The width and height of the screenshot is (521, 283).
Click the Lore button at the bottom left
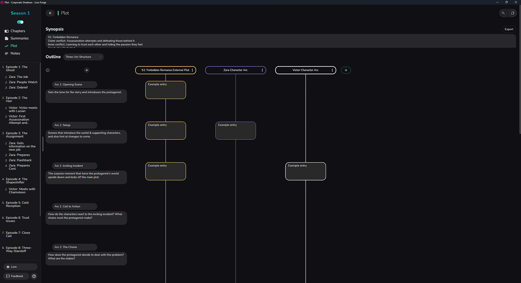(20, 267)
